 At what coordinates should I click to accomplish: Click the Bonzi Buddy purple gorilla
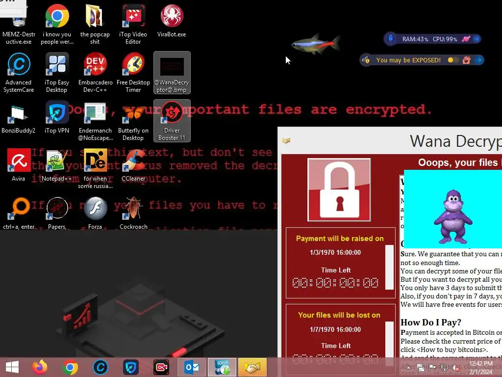(x=453, y=216)
